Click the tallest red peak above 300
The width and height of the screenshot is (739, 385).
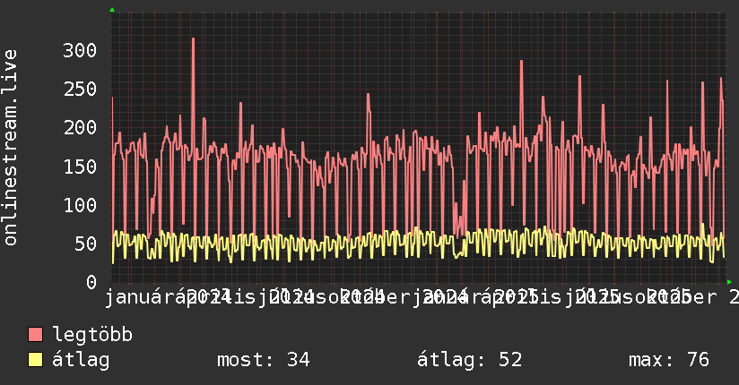193,39
